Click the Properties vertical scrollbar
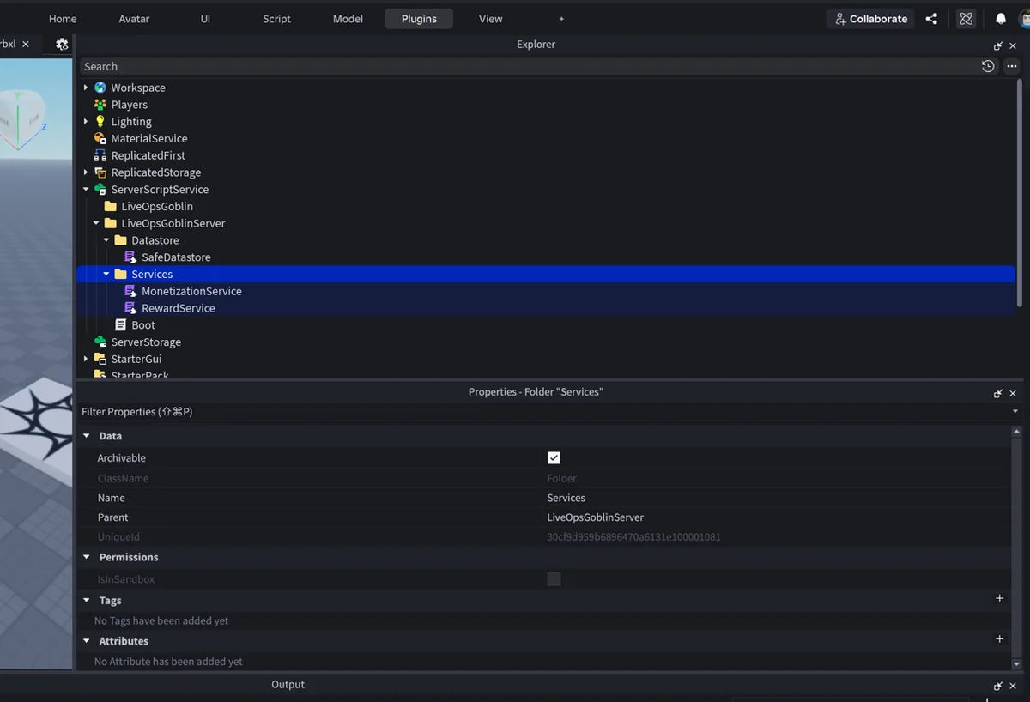Image resolution: width=1030 pixels, height=702 pixels. click(1017, 548)
